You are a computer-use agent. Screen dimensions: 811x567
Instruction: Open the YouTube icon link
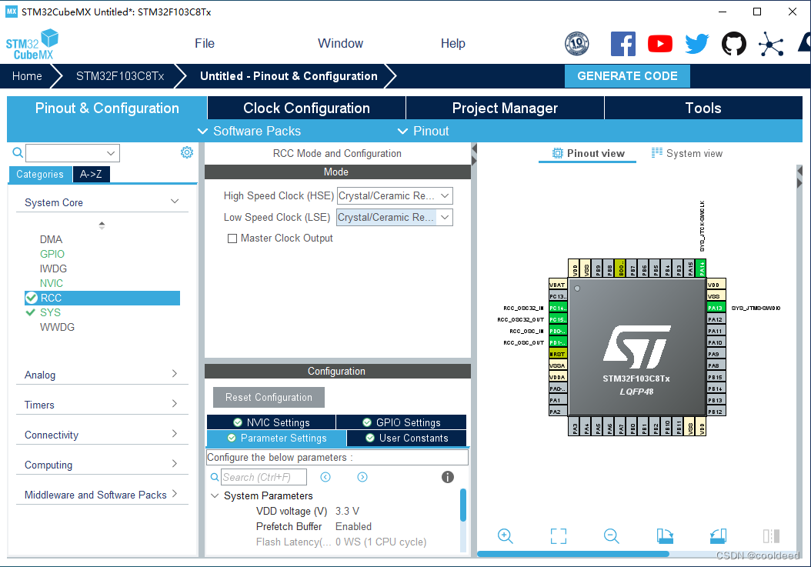(660, 43)
